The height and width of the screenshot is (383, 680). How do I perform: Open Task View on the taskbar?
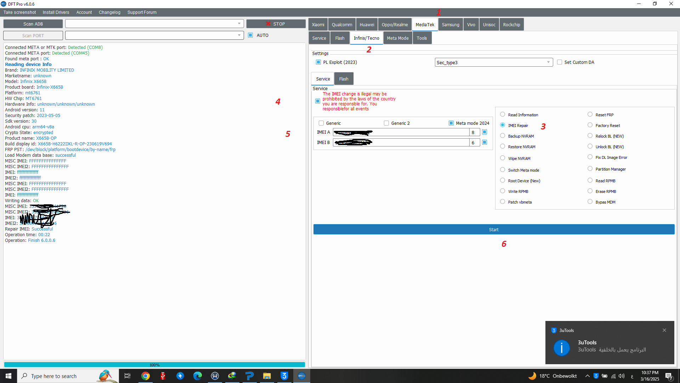(x=127, y=376)
